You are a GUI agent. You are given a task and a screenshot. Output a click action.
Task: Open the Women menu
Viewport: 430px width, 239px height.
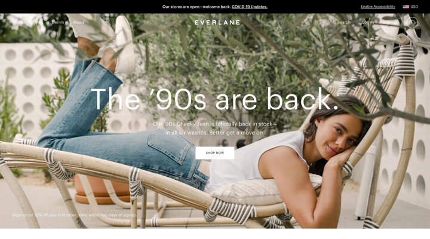(20, 22)
